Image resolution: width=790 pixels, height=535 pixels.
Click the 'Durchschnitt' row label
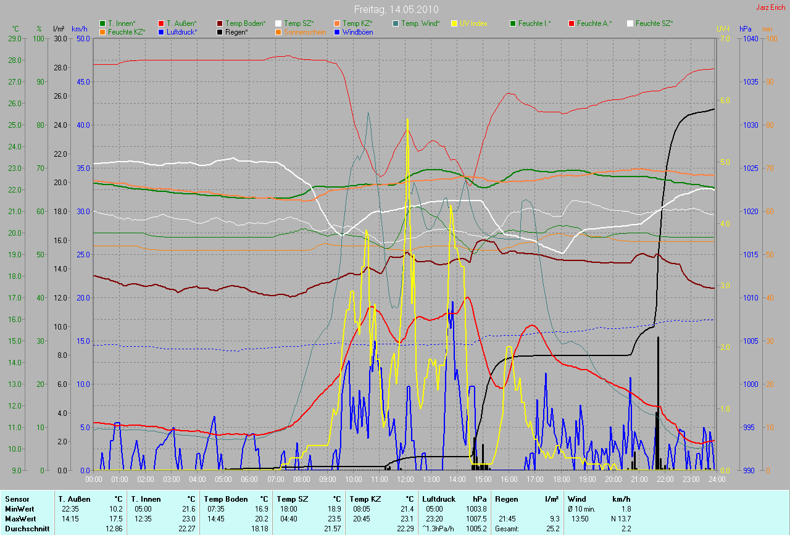click(27, 529)
